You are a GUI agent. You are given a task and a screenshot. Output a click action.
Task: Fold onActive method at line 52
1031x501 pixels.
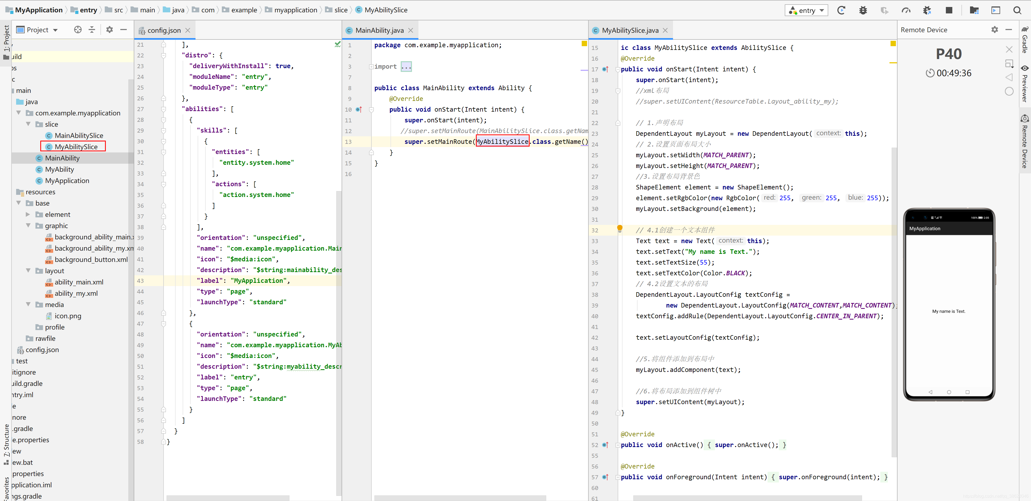click(x=618, y=445)
